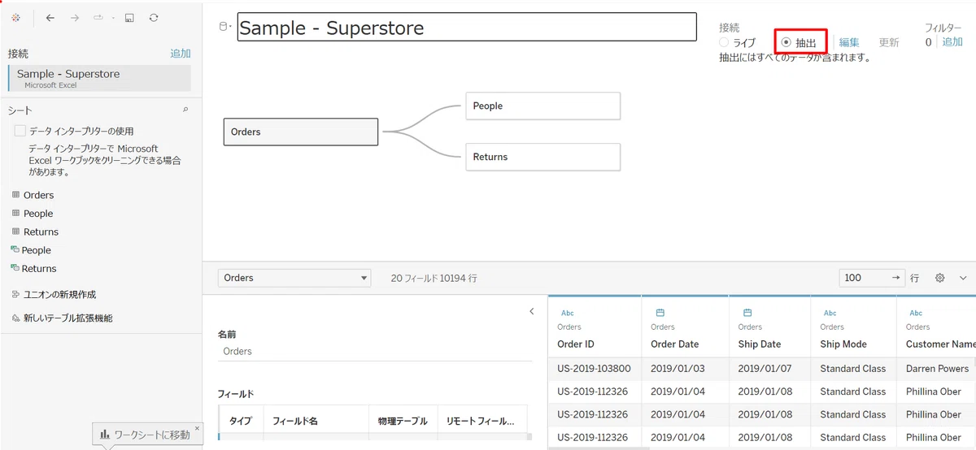The width and height of the screenshot is (976, 450).
Task: Open the Tableau logo start page icon
Action: (x=17, y=17)
